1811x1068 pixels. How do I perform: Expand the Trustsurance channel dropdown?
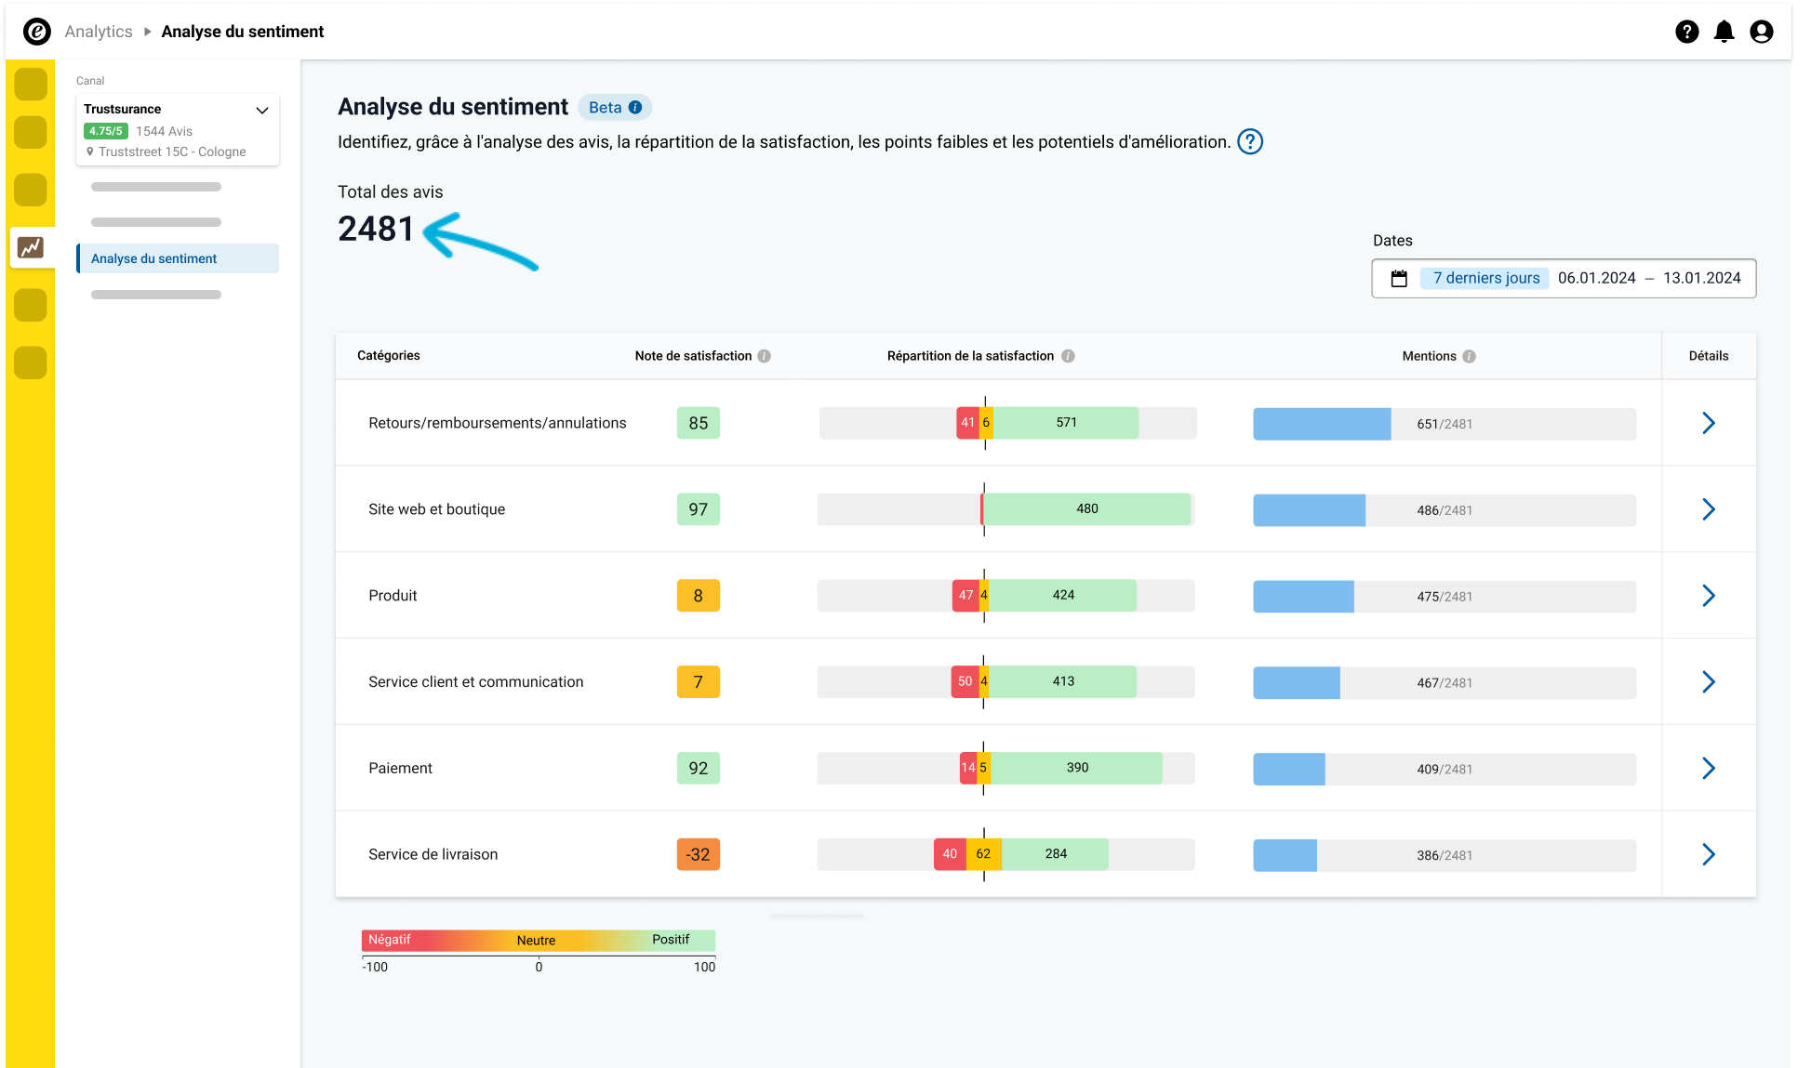pyautogui.click(x=262, y=110)
